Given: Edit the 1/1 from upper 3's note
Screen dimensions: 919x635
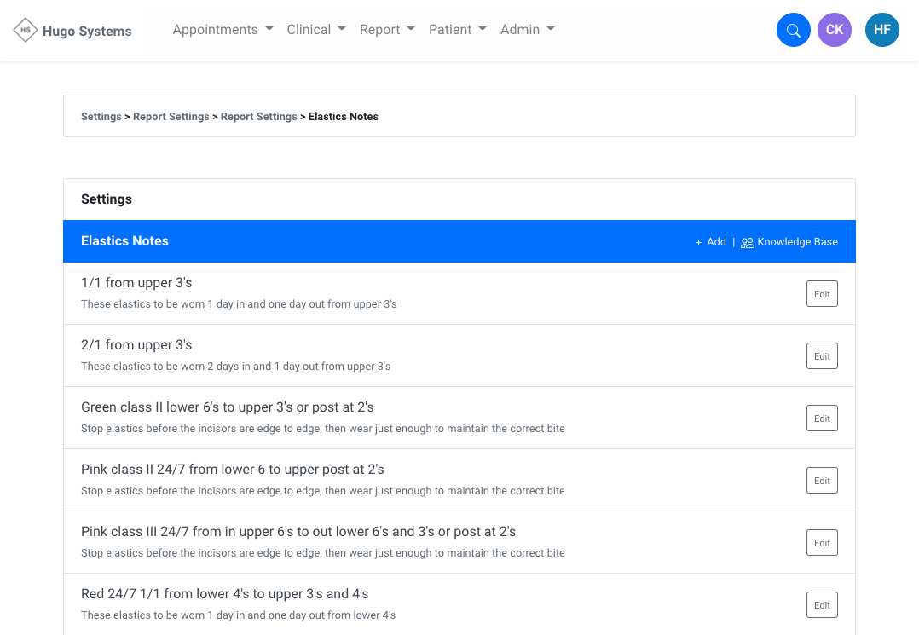Looking at the screenshot, I should click(822, 294).
